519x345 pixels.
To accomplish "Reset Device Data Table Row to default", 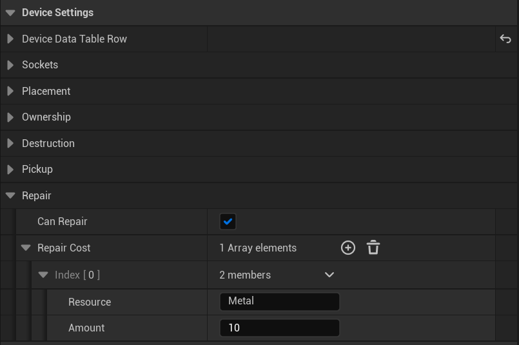I will point(505,39).
